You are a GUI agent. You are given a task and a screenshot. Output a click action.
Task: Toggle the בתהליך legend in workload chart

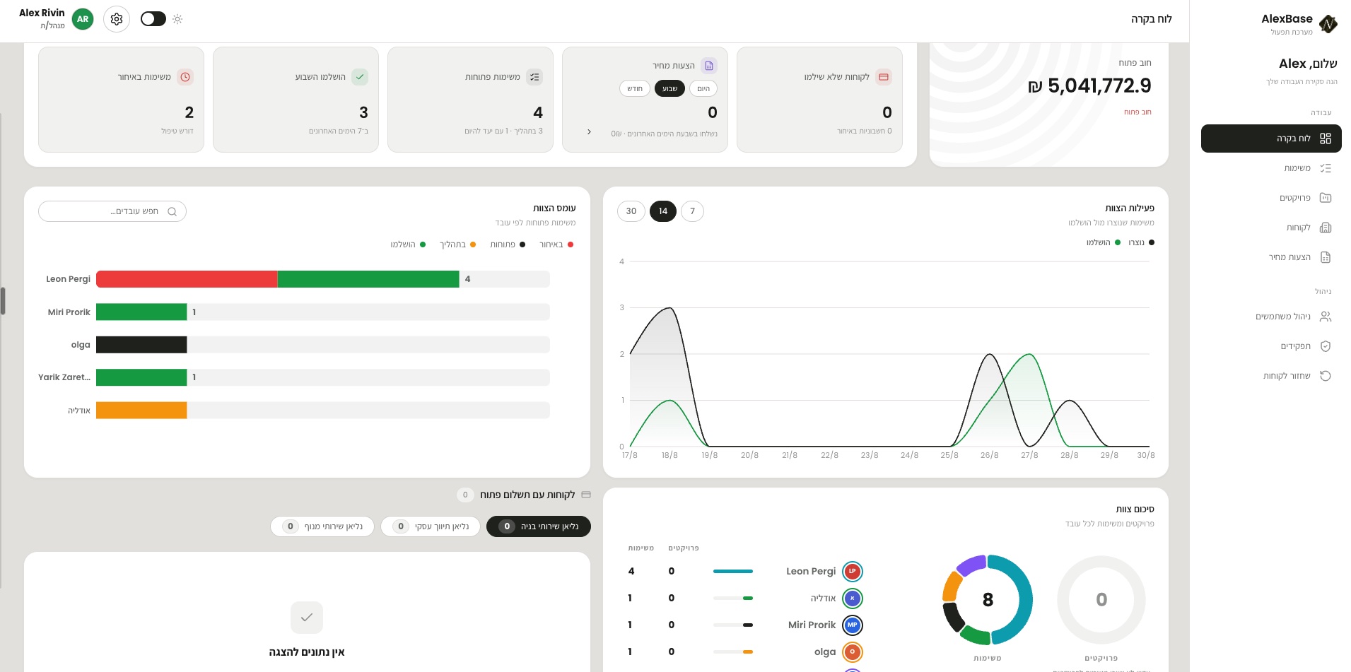[457, 244]
